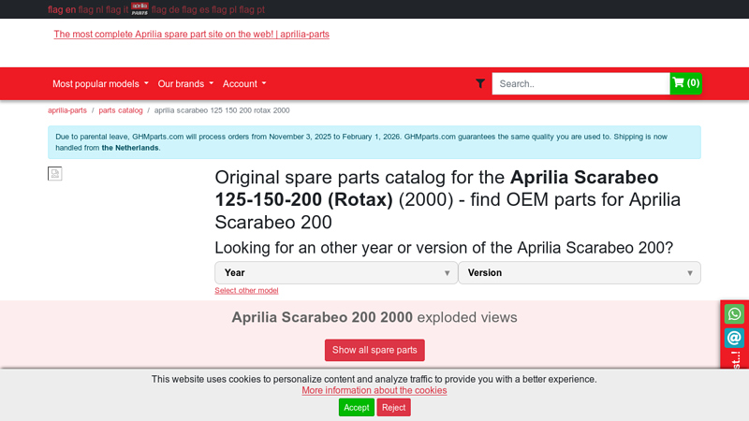Switch language via flag it

click(117, 9)
